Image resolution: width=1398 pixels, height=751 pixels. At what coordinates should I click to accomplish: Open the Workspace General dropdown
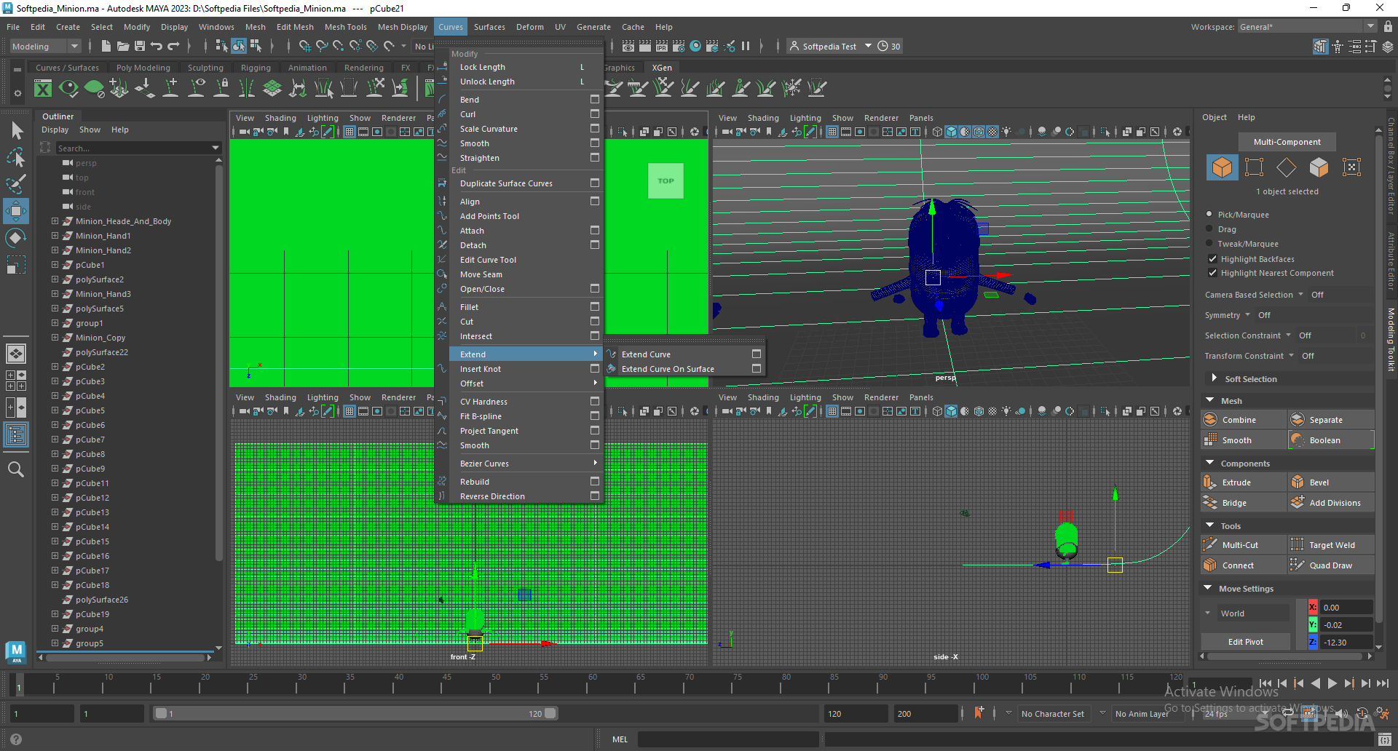point(1307,27)
